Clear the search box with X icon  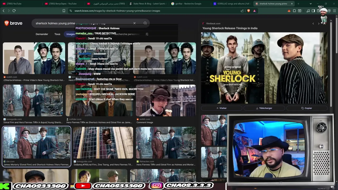(134, 23)
